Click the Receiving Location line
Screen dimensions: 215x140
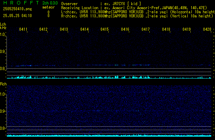(134, 8)
